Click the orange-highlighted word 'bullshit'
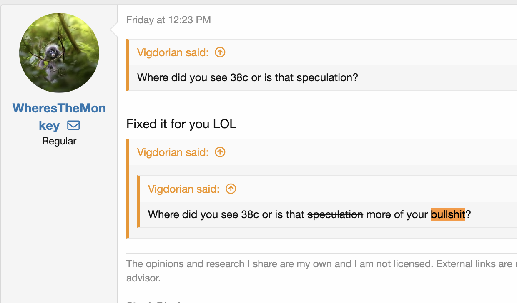517x303 pixels. click(448, 215)
